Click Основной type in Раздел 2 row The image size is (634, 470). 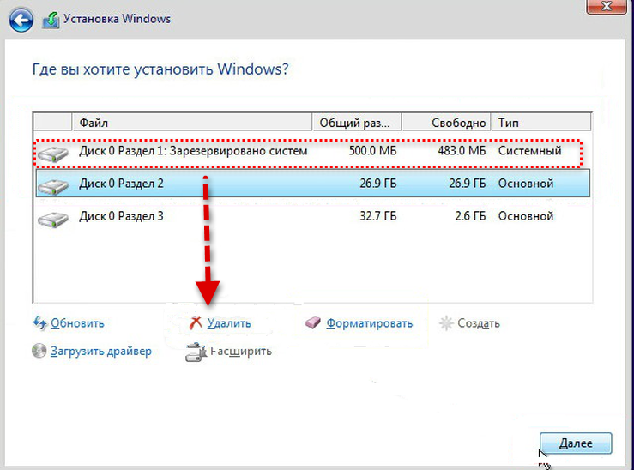click(x=526, y=184)
